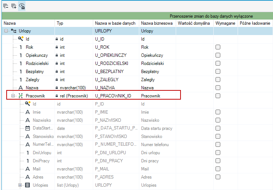
Task: Toggle Wymagane checkbox for Mail
Action: pos(218,169)
